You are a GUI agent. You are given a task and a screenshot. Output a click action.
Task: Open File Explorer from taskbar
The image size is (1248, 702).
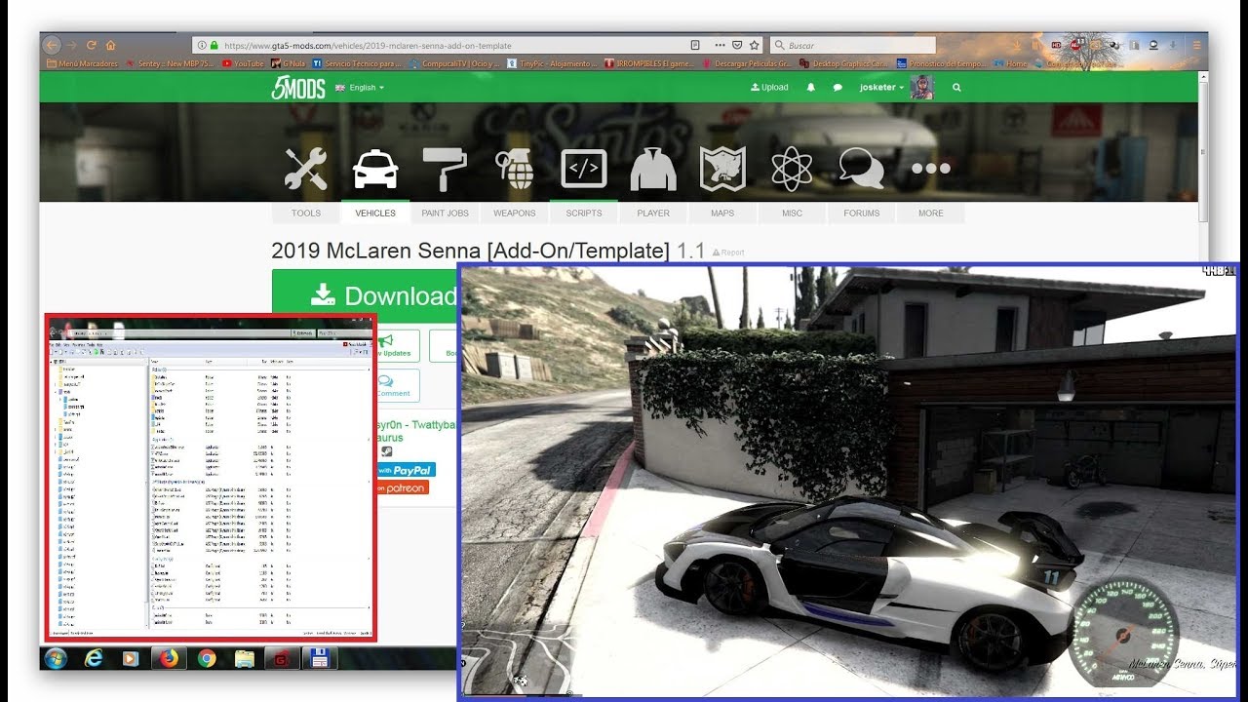point(245,659)
